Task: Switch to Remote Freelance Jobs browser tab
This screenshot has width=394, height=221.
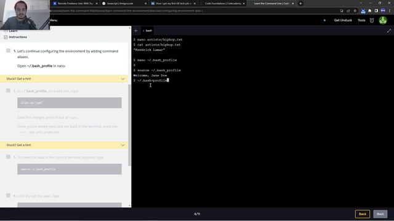Action: click(75, 4)
